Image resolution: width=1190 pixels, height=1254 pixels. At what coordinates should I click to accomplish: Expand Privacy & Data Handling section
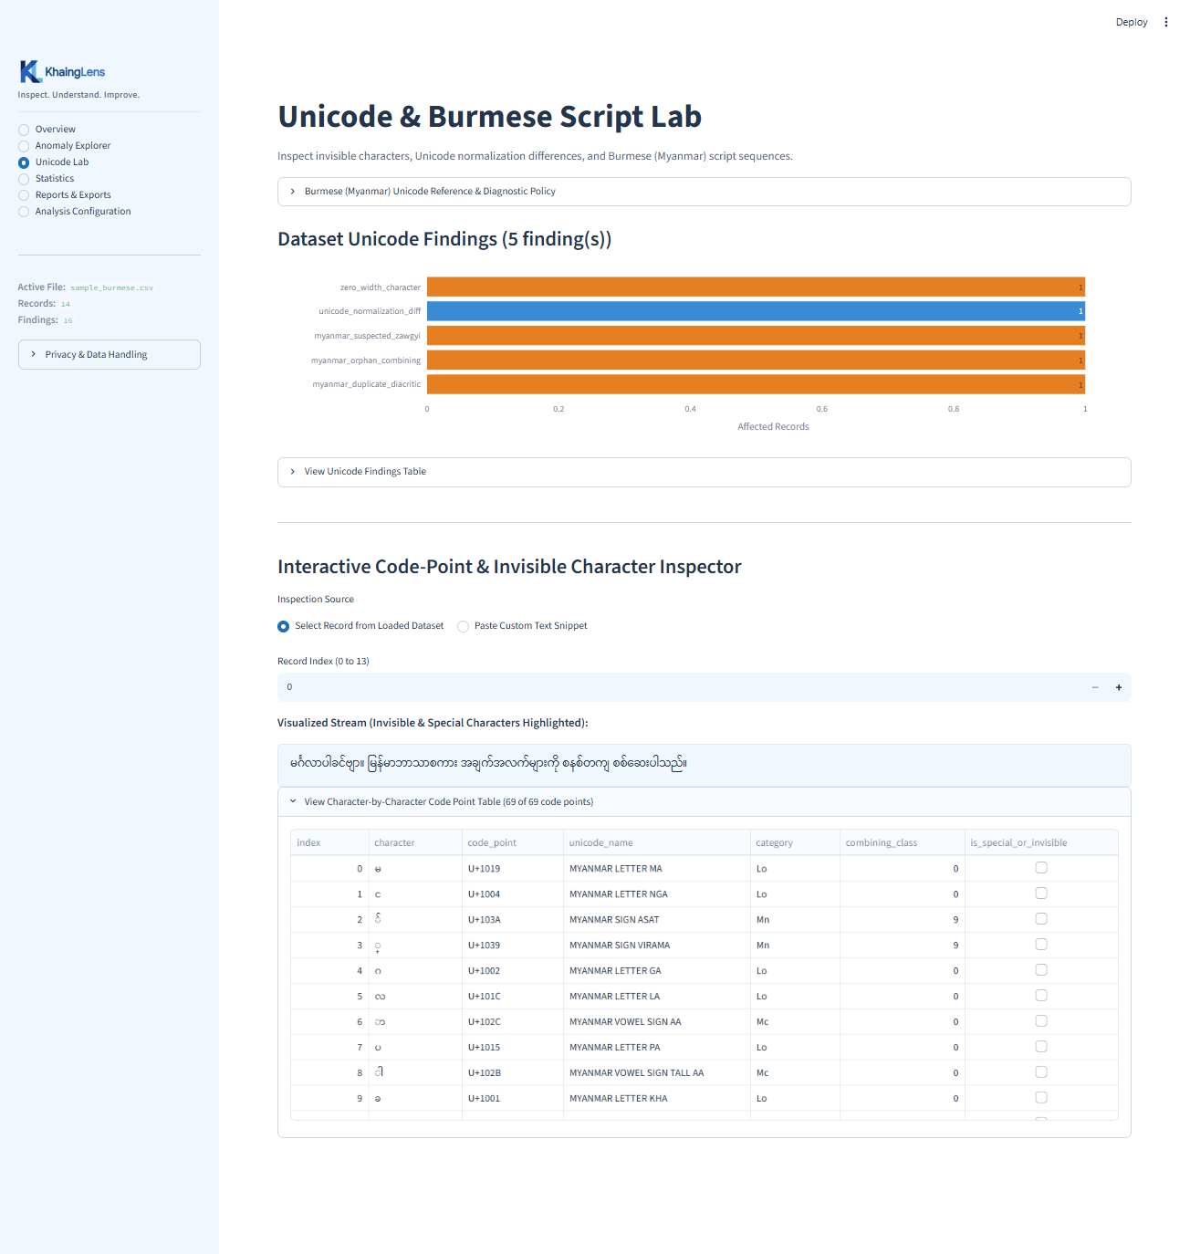pos(110,355)
